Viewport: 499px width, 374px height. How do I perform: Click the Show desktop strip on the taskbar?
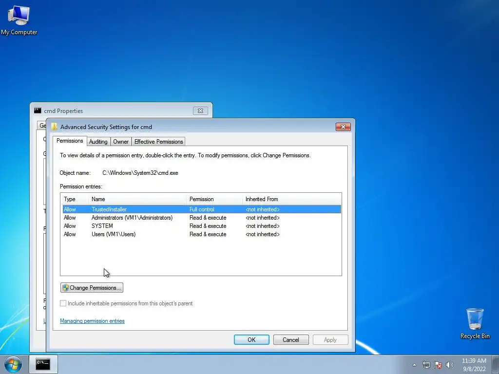tap(496, 364)
